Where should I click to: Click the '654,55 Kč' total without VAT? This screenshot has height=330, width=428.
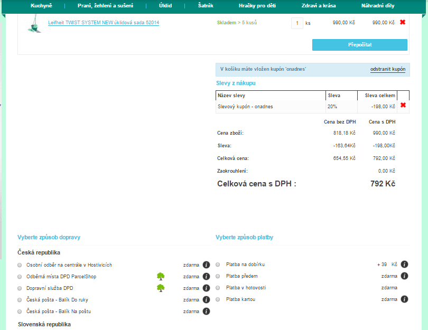[x=344, y=158]
